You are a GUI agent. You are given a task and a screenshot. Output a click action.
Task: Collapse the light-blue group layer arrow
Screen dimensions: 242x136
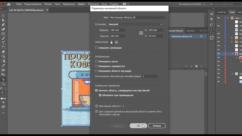[x=232, y=74]
